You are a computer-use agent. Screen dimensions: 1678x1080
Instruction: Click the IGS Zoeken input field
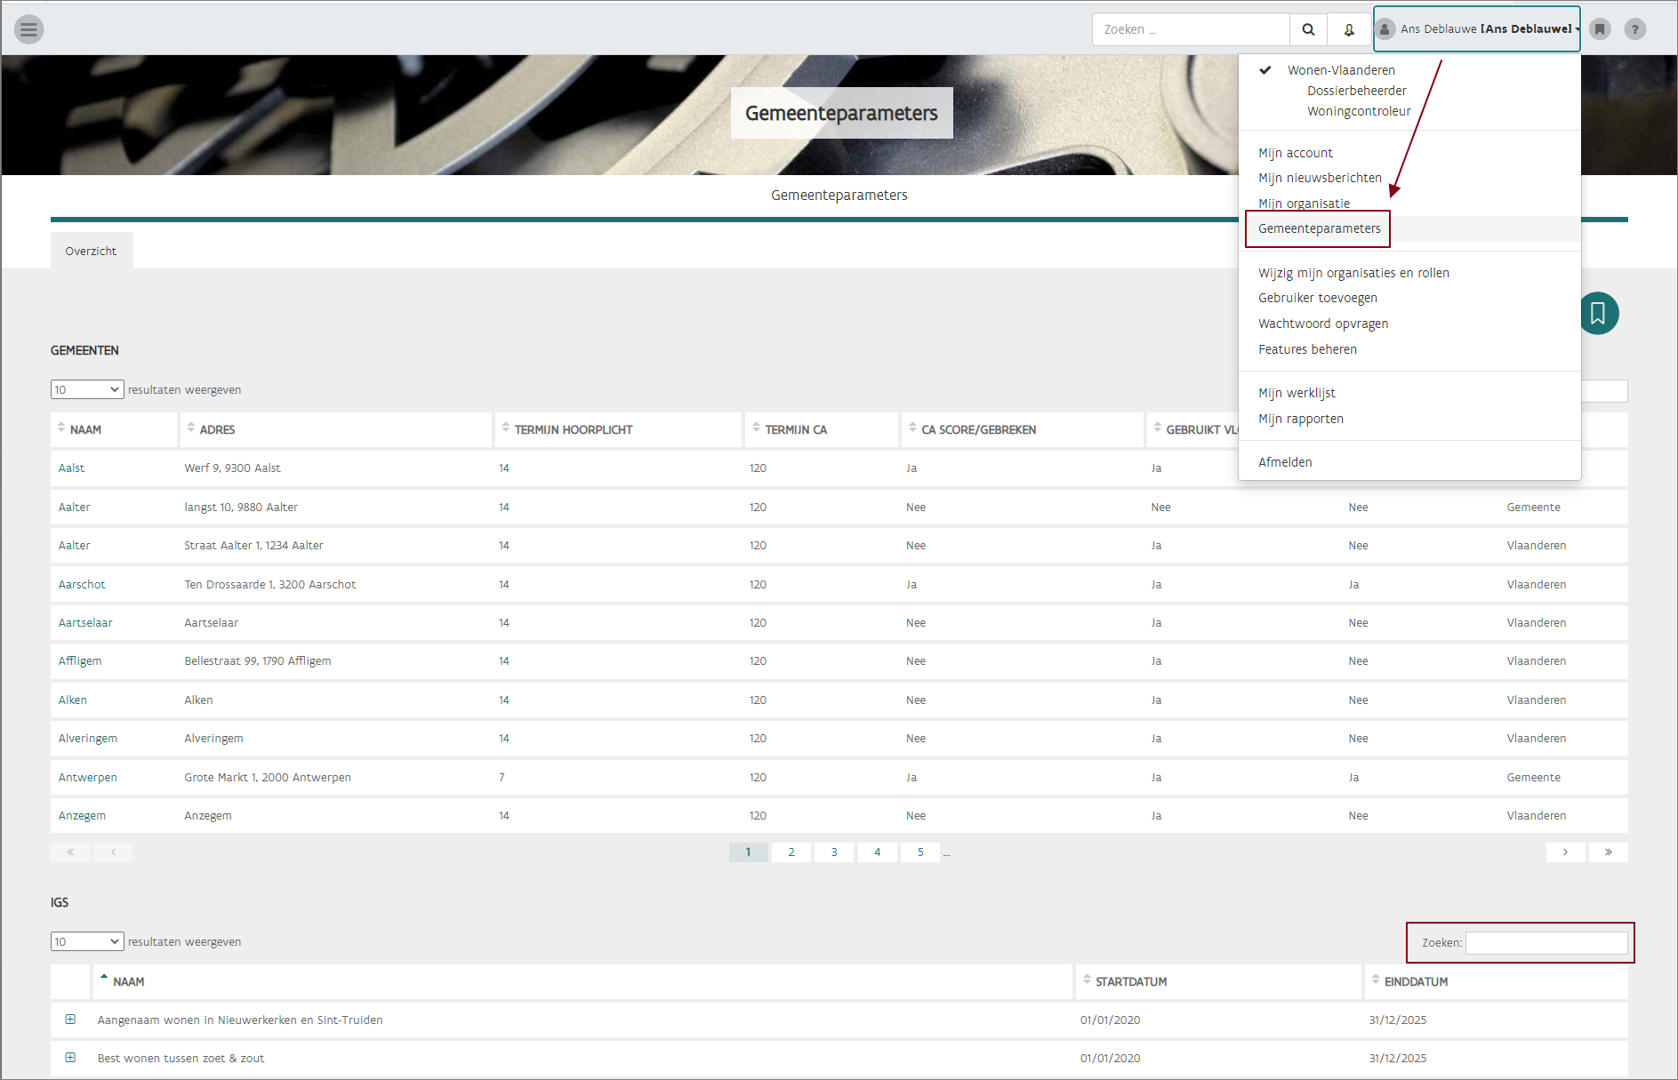tap(1546, 942)
